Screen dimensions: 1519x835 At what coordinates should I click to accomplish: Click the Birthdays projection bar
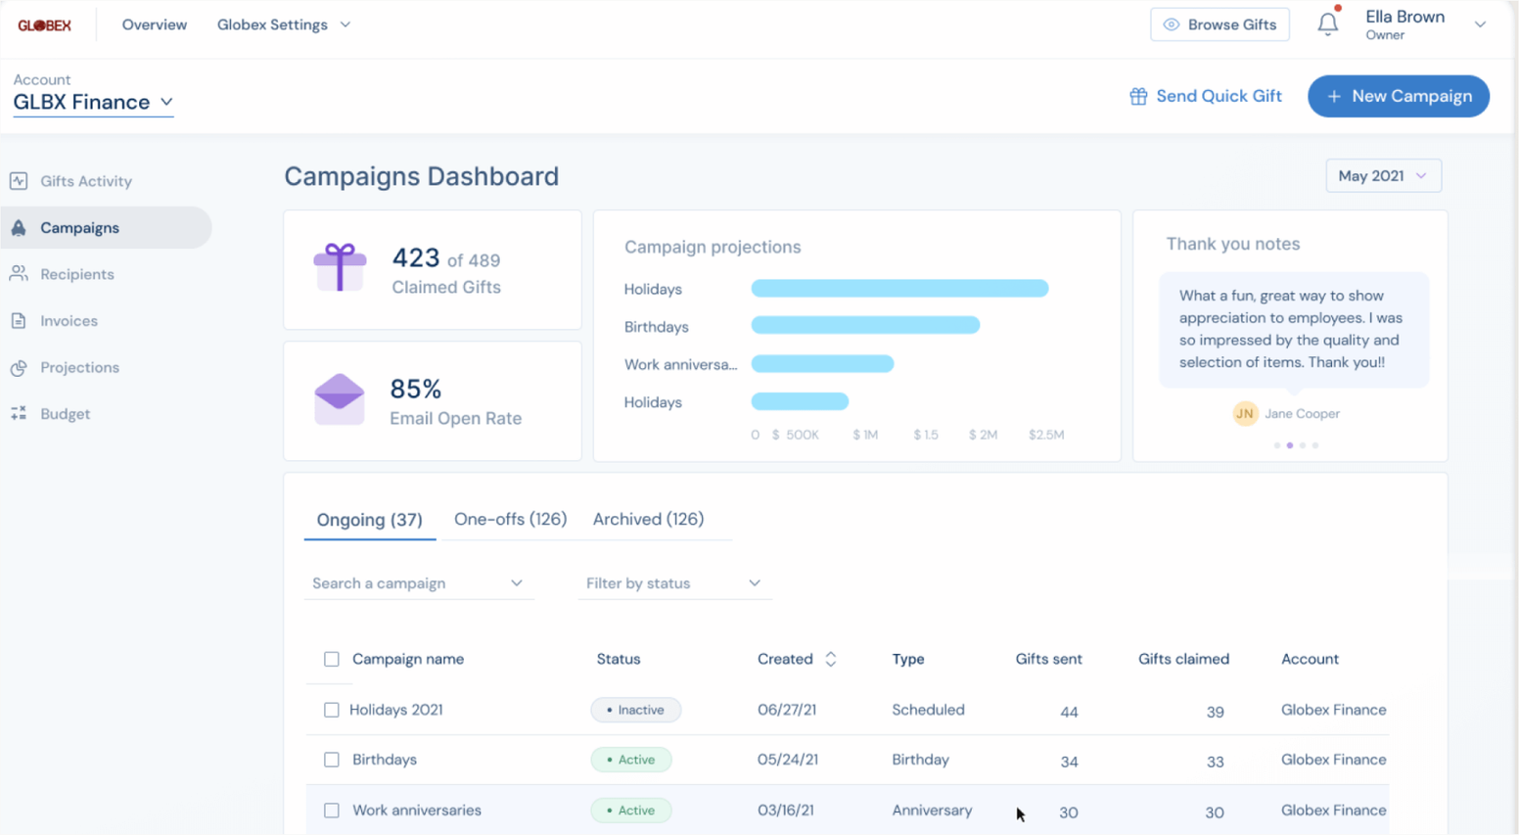[x=865, y=326]
